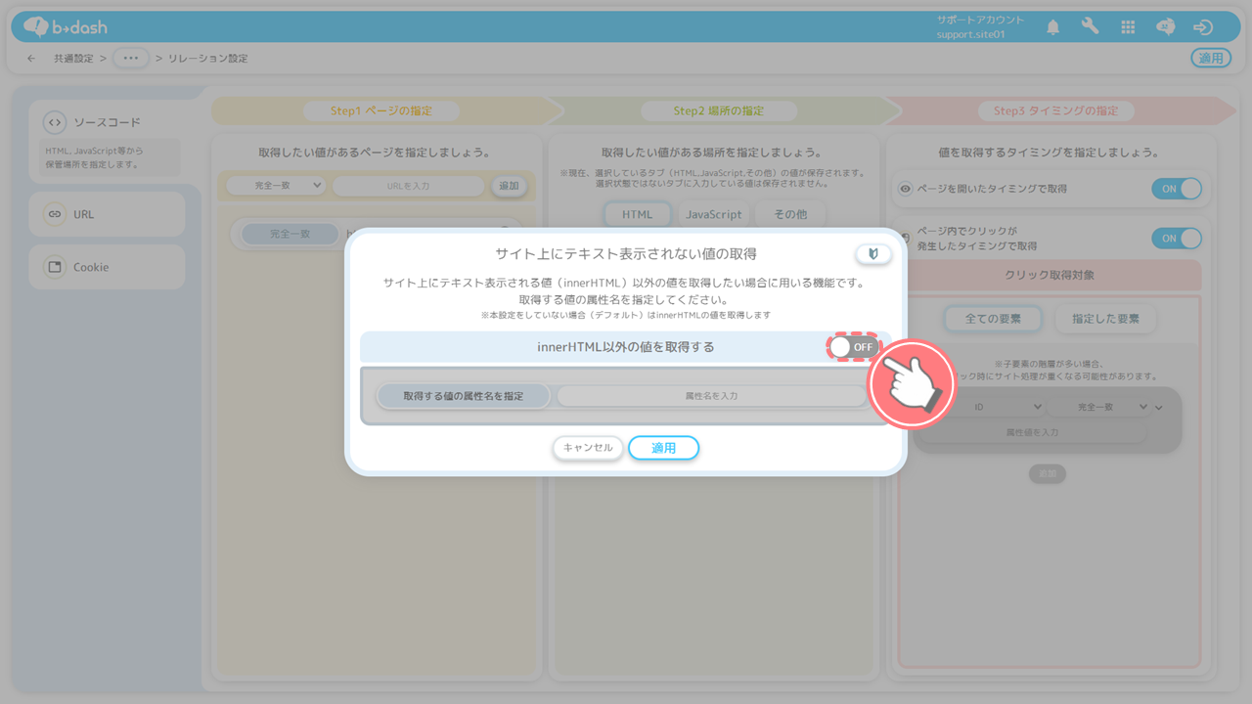Screen dimensions: 1252x704
Task: Click the 追加 button beside URL input
Action: coord(509,186)
